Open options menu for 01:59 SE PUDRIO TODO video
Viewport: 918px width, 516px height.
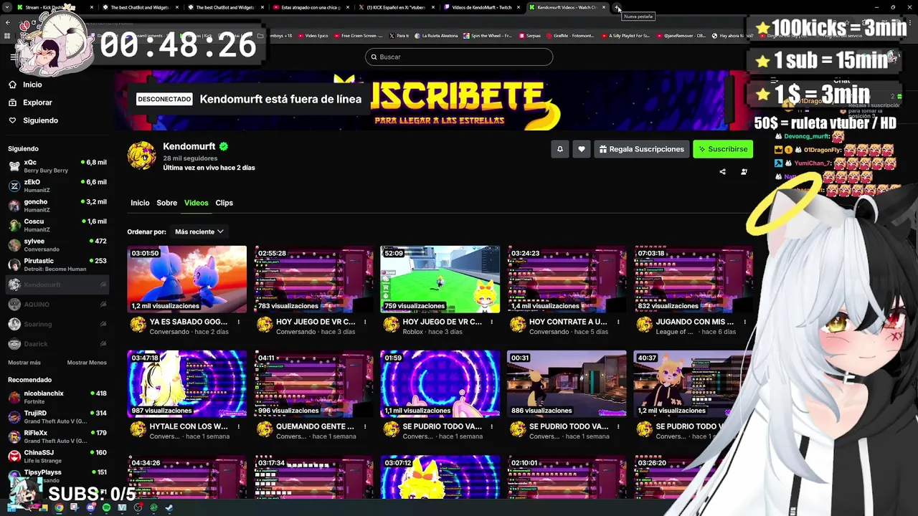(x=491, y=427)
